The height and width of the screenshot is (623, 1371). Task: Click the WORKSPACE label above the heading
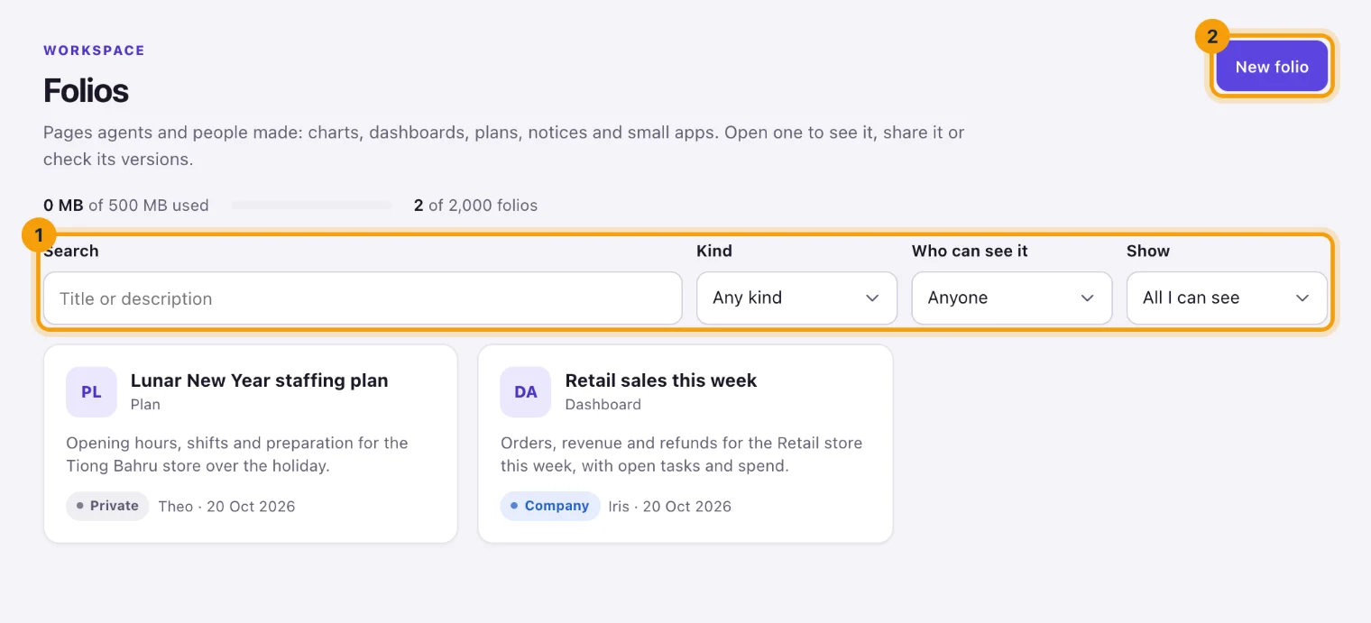[x=94, y=50]
